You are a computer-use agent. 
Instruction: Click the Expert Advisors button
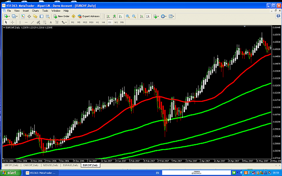(89, 16)
